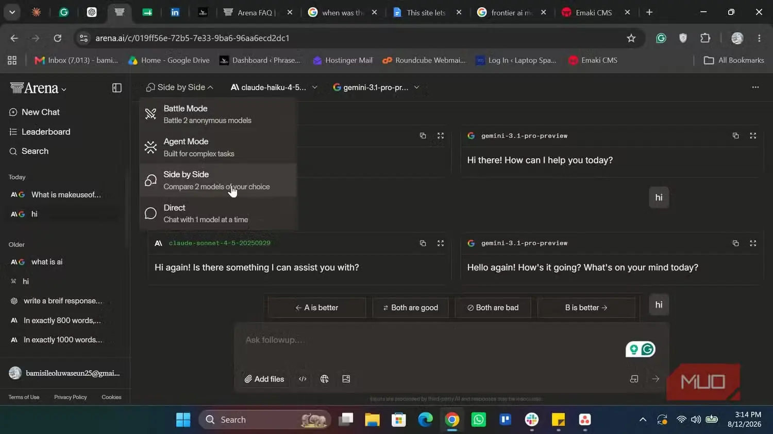The image size is (773, 434).
Task: Open the "what is ai" chat in Older
Action: click(64, 262)
